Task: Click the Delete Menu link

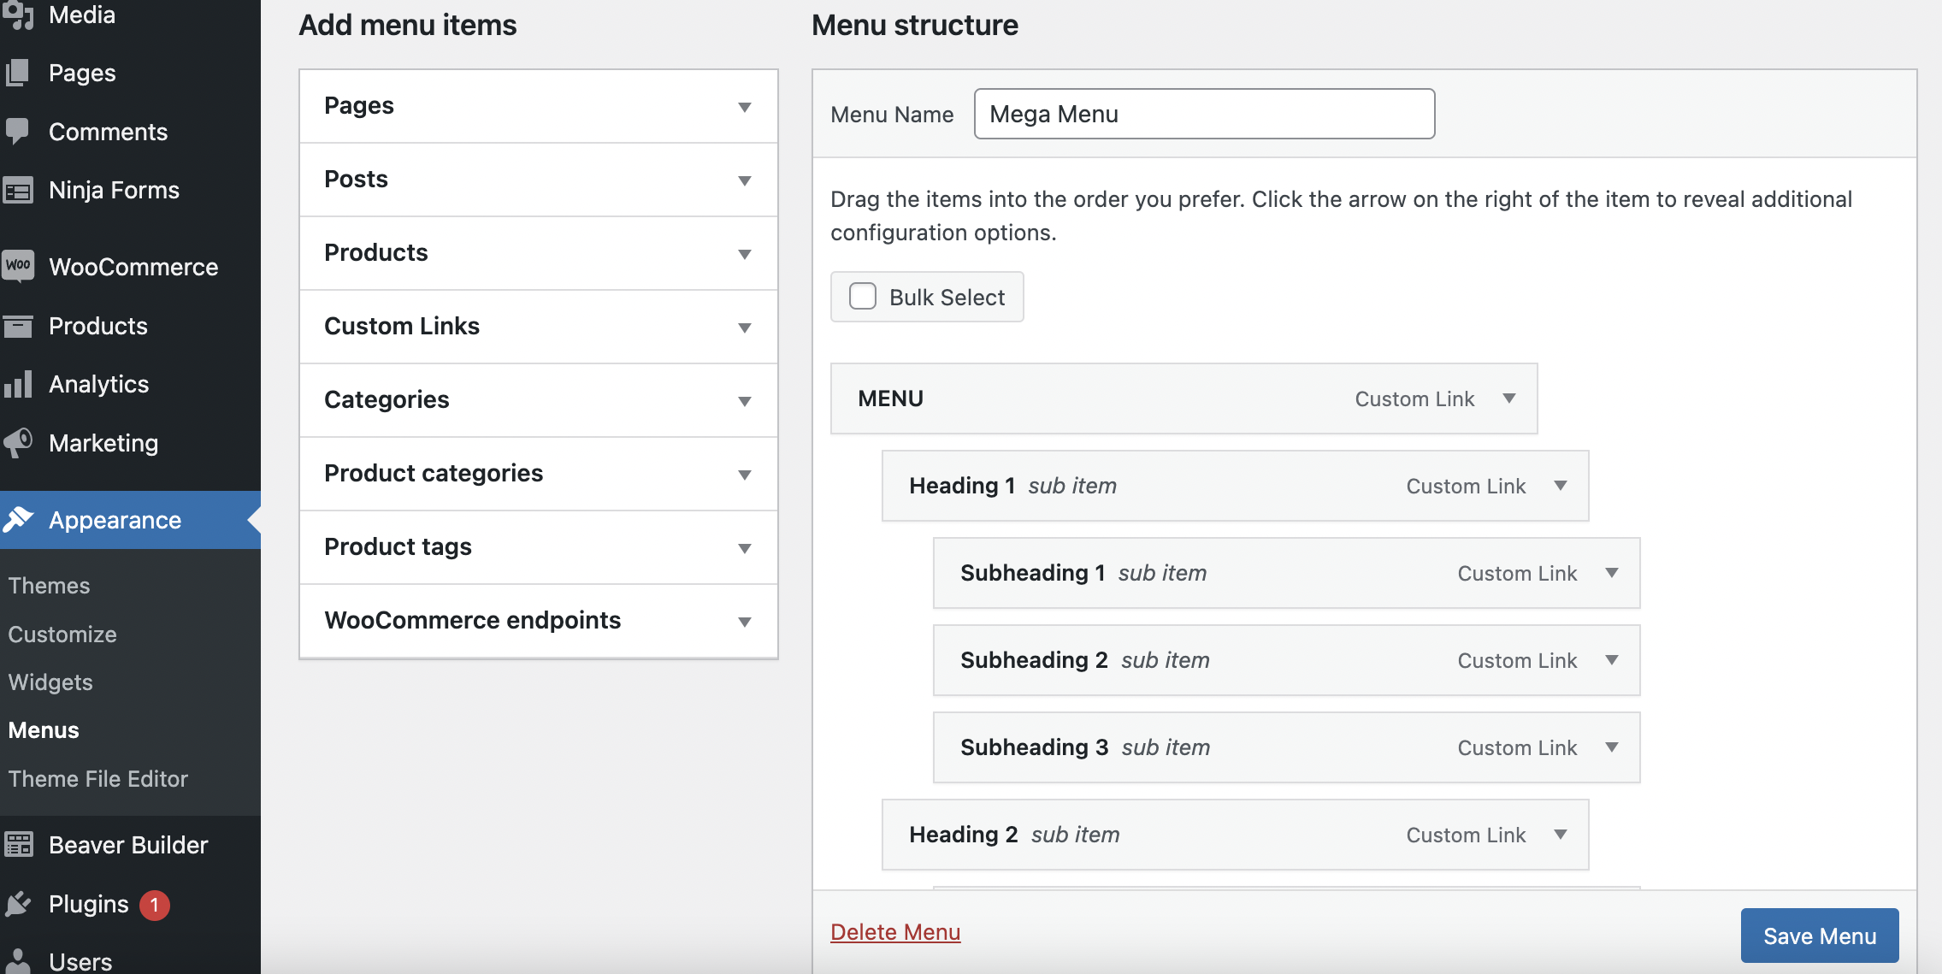Action: (x=895, y=932)
